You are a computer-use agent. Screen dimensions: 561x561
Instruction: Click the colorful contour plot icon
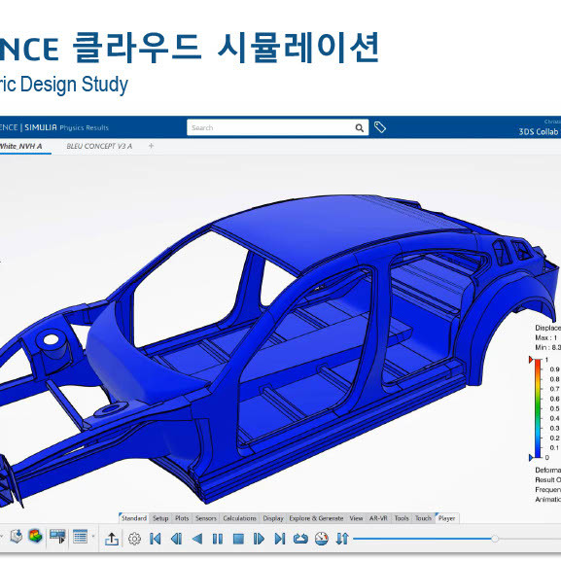coord(35,537)
